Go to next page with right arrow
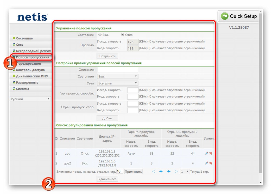 pyautogui.click(x=168, y=172)
